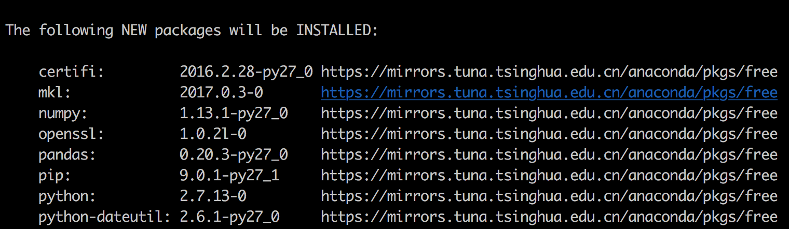Click version 2016.2.28-py27_0 text
Viewport: 789px width, 229px height.
point(247,72)
